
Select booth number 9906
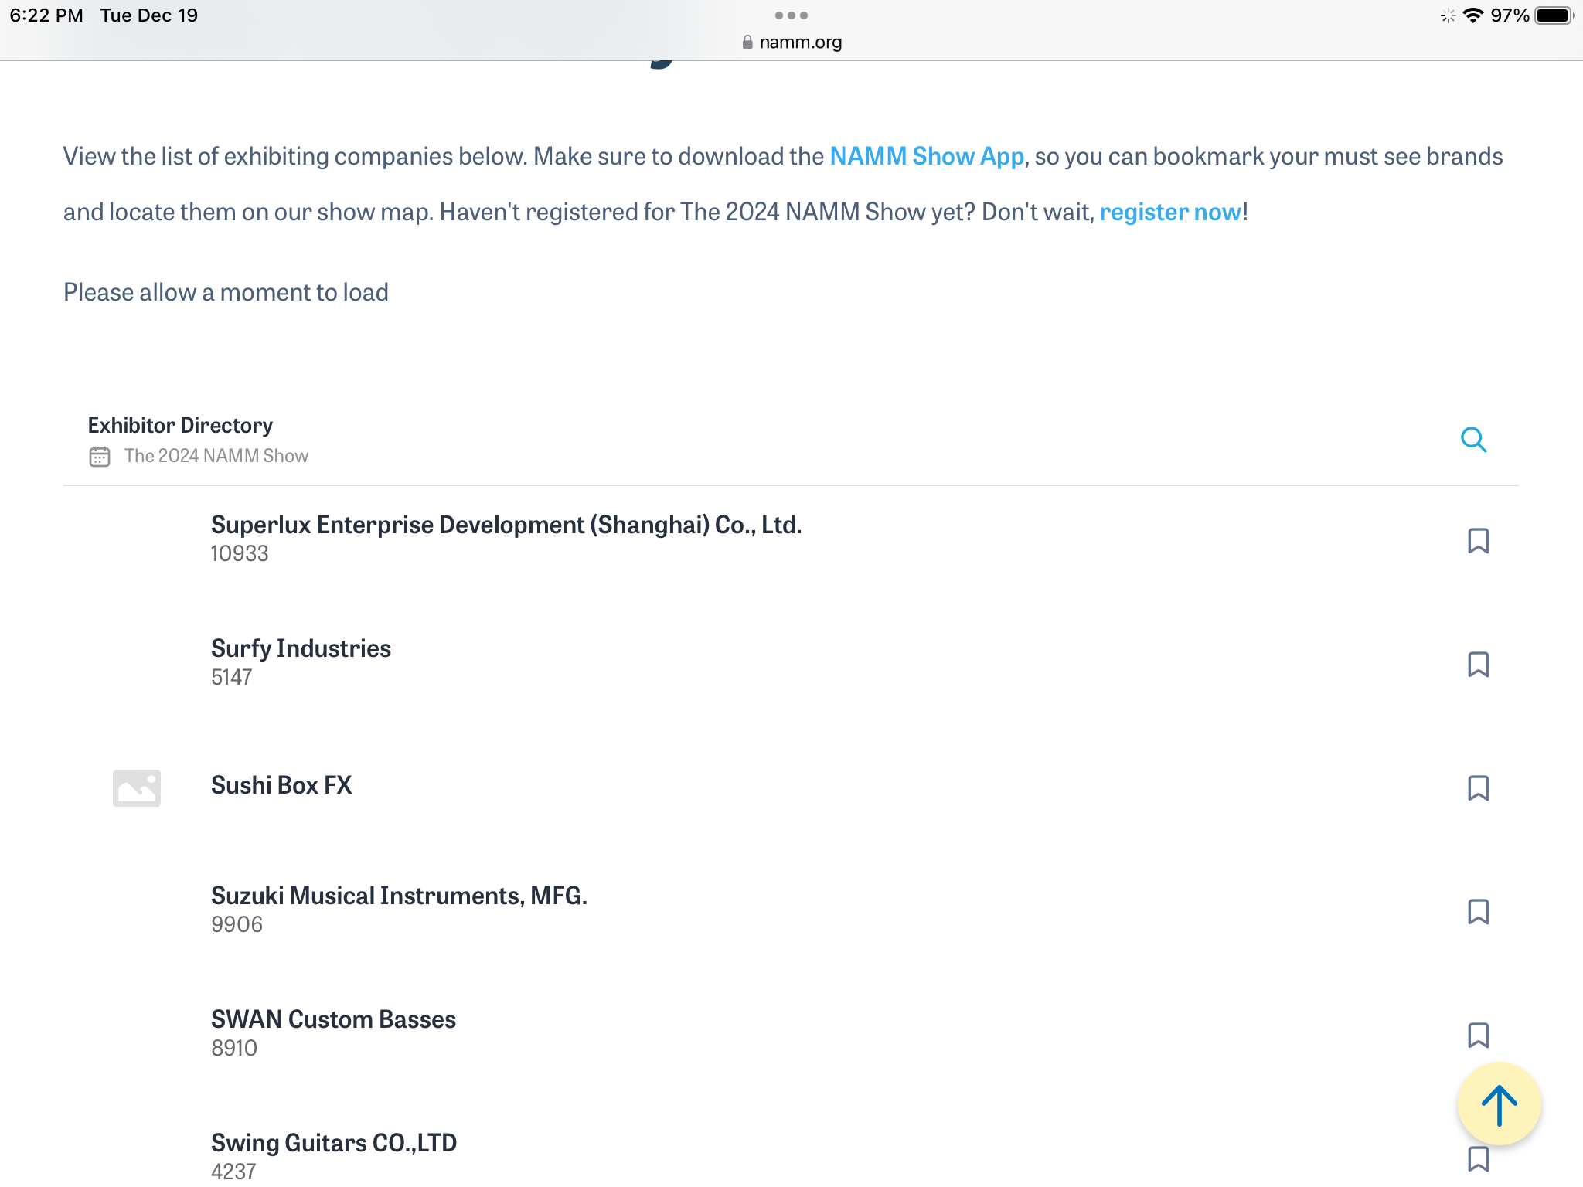coord(237,924)
